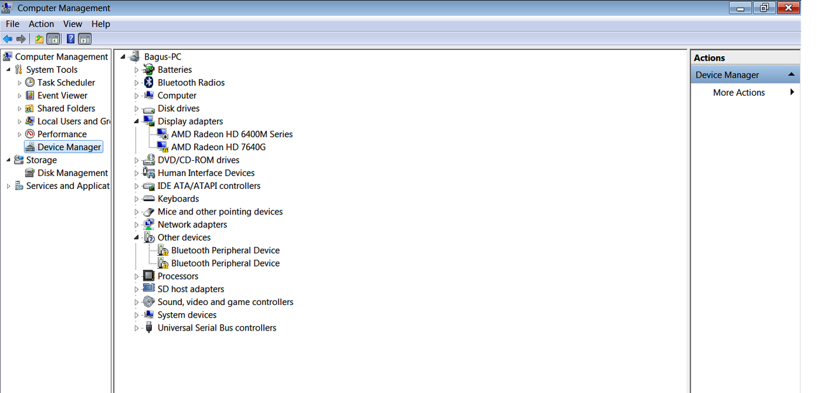Expand Event Viewer in left tree
The image size is (817, 393).
(x=20, y=96)
